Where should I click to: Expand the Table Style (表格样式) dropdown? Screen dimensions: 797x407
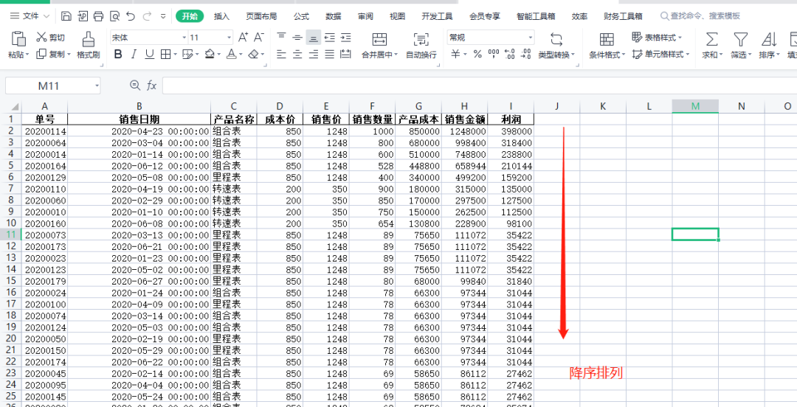click(680, 38)
